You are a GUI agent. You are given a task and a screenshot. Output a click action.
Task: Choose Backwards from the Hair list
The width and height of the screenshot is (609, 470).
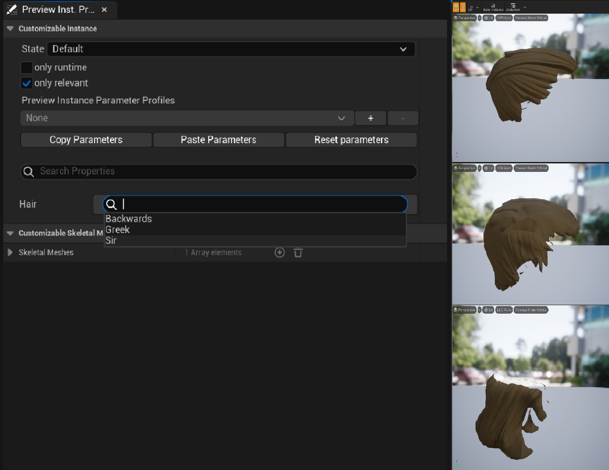point(255,219)
